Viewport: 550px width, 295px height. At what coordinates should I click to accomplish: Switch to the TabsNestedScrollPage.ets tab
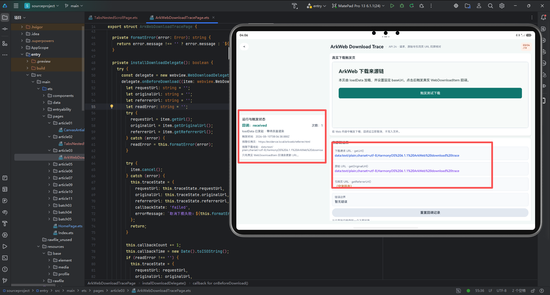pos(113,18)
